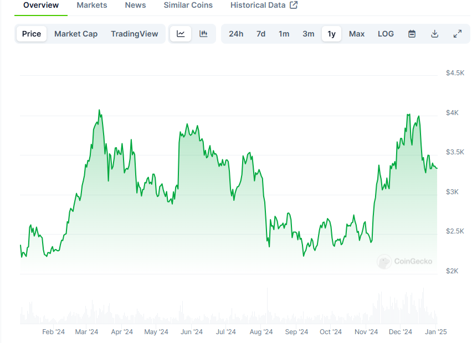Go to Similar Coins tab

click(188, 5)
